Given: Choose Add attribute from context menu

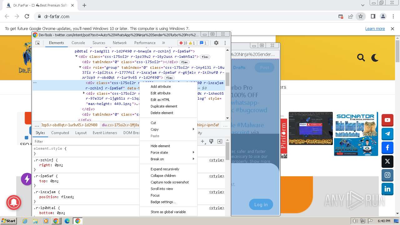Looking at the screenshot, I should 168,87.
